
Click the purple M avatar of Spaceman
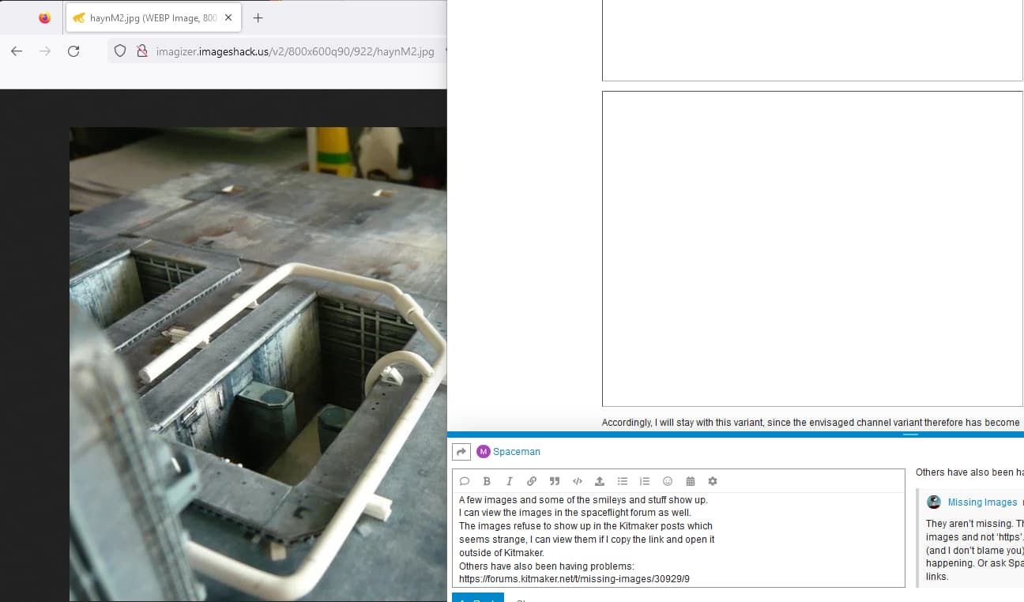pos(484,452)
